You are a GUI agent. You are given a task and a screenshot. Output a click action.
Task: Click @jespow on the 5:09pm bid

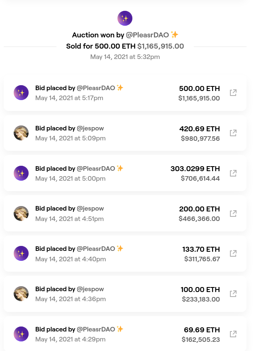tap(90, 128)
